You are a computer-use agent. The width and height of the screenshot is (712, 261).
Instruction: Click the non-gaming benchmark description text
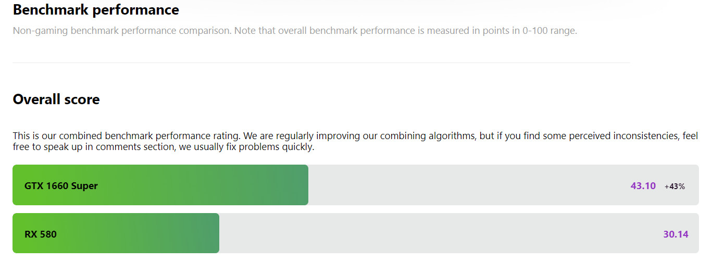click(295, 31)
